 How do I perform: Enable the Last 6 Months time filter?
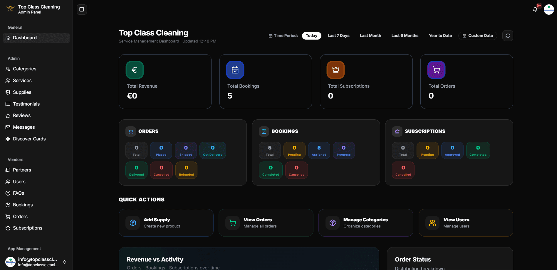tap(405, 35)
